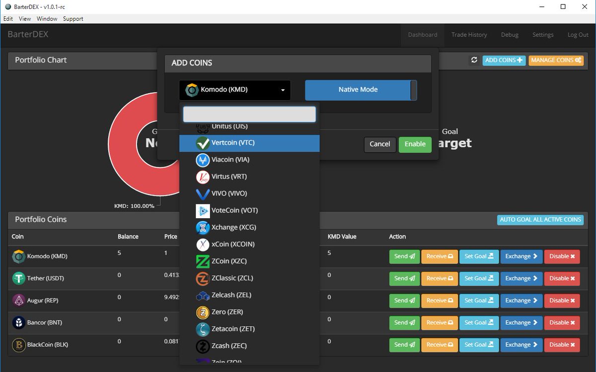Click the VIVO coin logo icon

coord(203,194)
